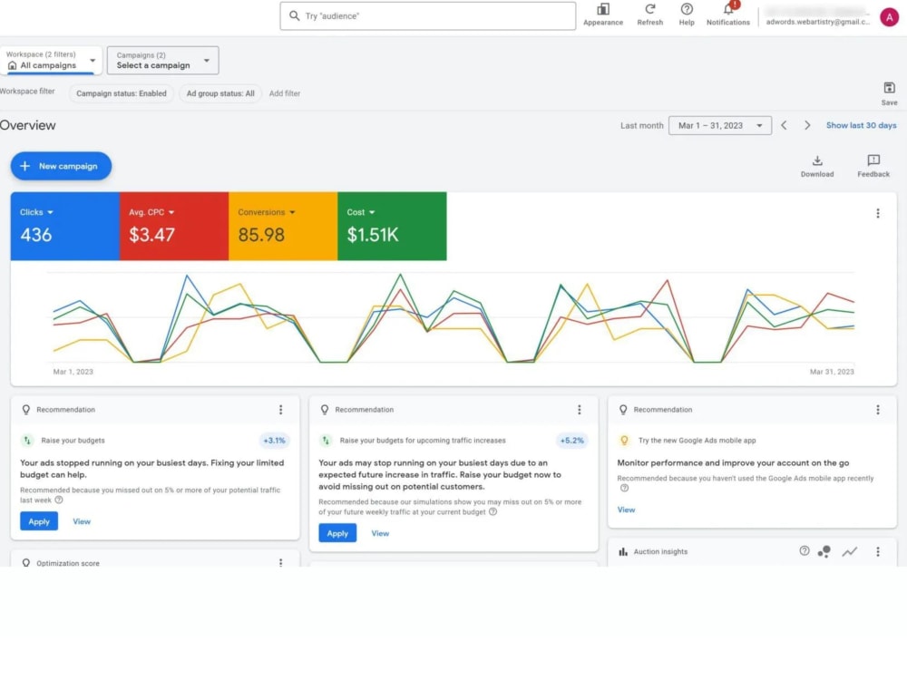This screenshot has width=907, height=680.
Task: Click the +5.2% score uplift badge
Action: pos(571,440)
